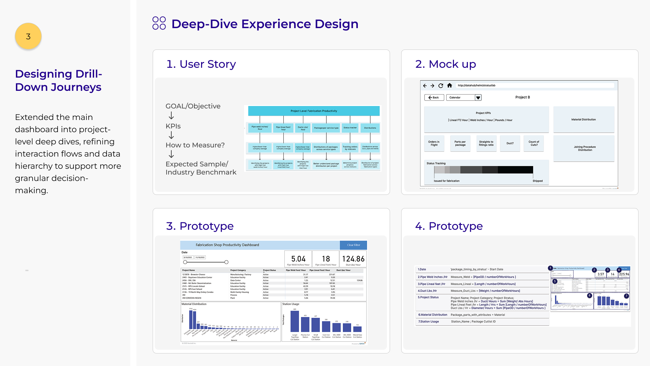This screenshot has width=650, height=366.
Task: Click annotation marker 1 on prototype thumbnail
Action: pos(550,268)
